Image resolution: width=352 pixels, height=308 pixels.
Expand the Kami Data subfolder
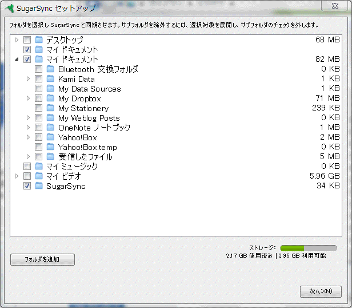[29, 79]
